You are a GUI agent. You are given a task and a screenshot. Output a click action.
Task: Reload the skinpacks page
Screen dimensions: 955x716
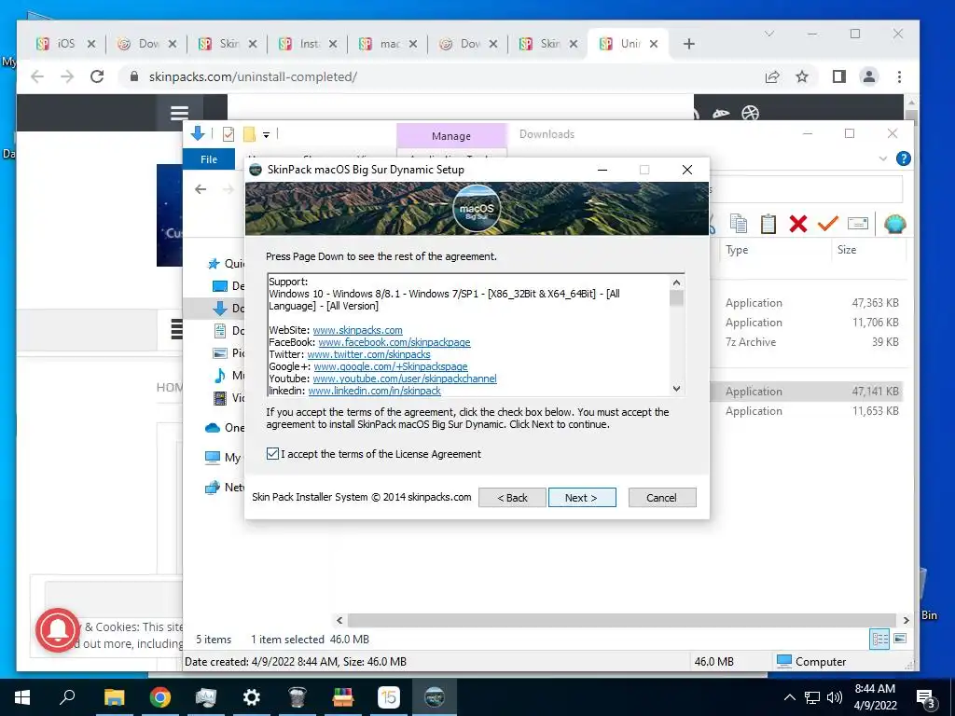click(x=96, y=76)
